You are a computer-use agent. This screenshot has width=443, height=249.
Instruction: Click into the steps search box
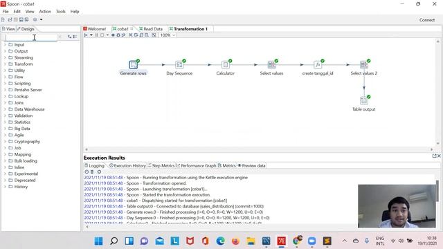click(31, 37)
